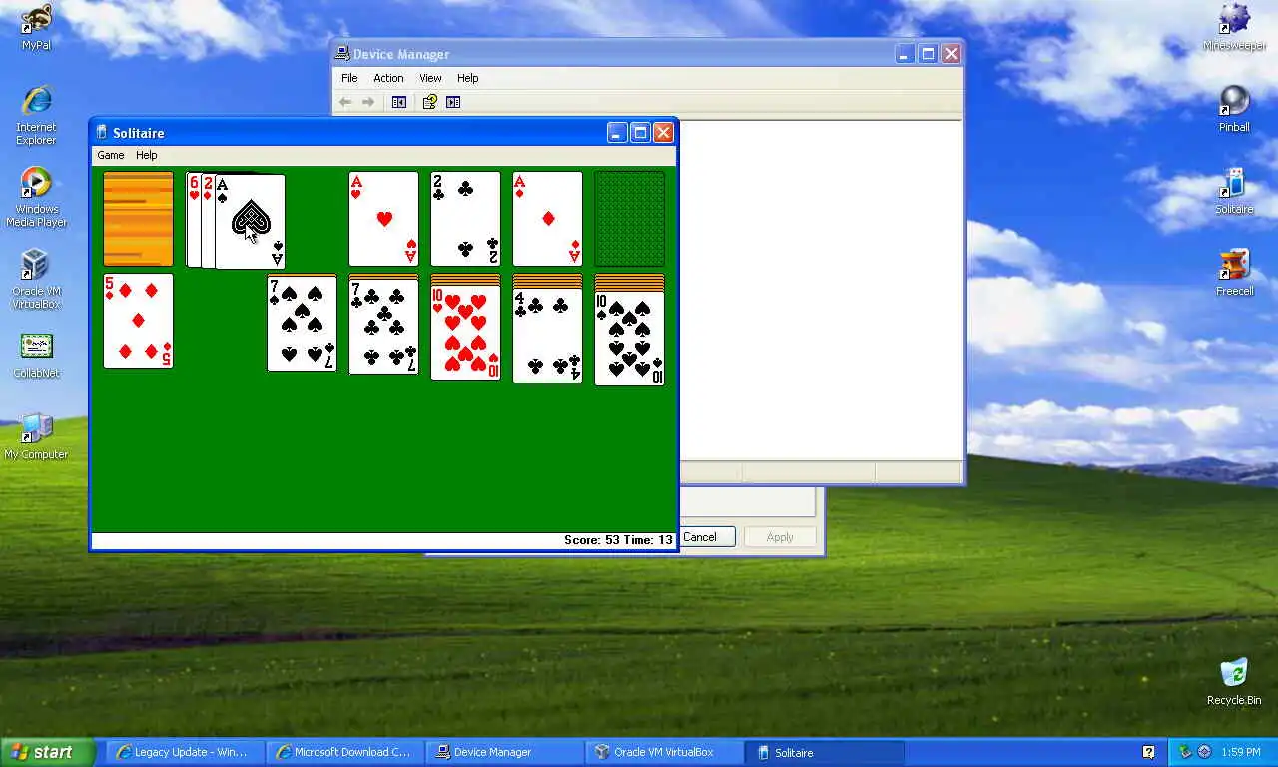Viewport: 1278px width, 767px height.
Task: Minimize the Solitaire window
Action: coord(616,132)
